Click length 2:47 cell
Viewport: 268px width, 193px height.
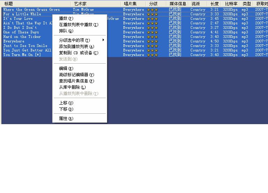(214, 23)
